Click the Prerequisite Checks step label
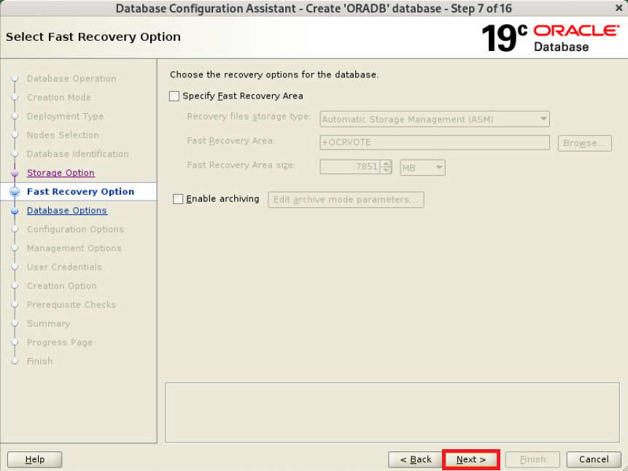This screenshot has height=471, width=628. (x=71, y=304)
